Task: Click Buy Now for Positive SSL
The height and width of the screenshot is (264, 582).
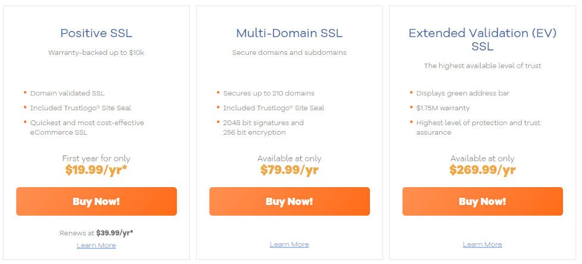Action: coord(97,201)
